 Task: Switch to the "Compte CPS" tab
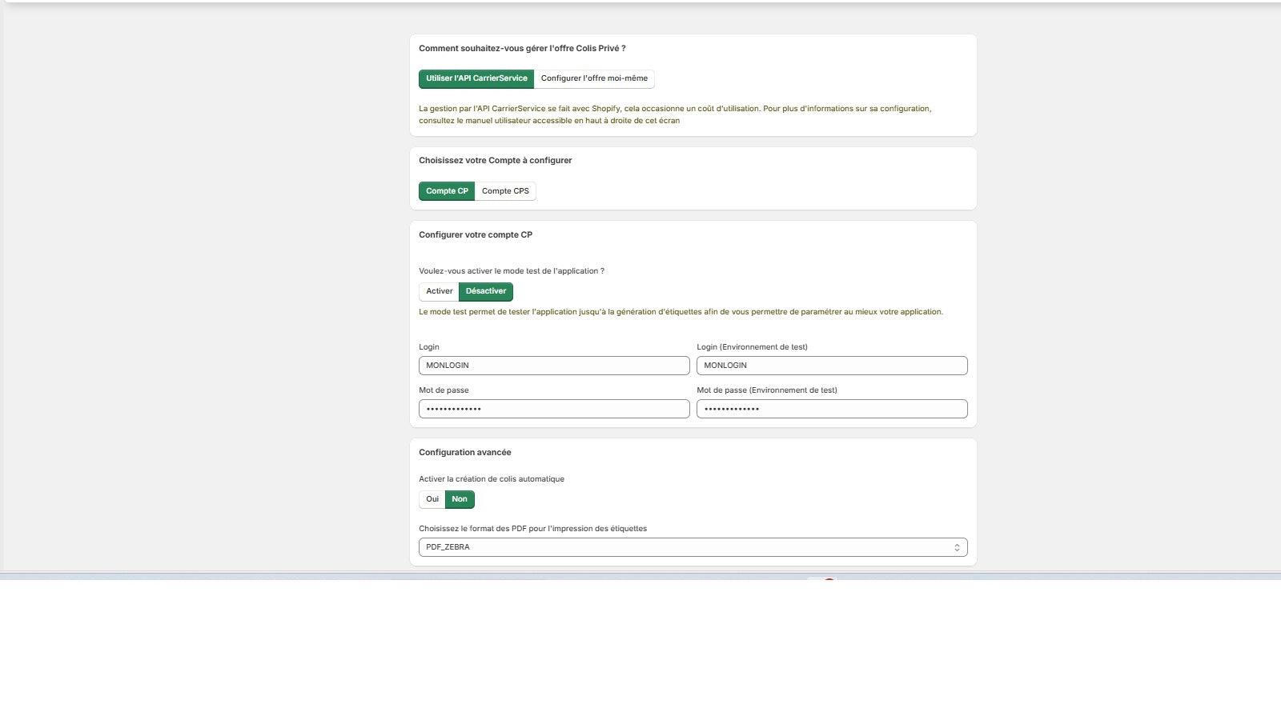505,190
